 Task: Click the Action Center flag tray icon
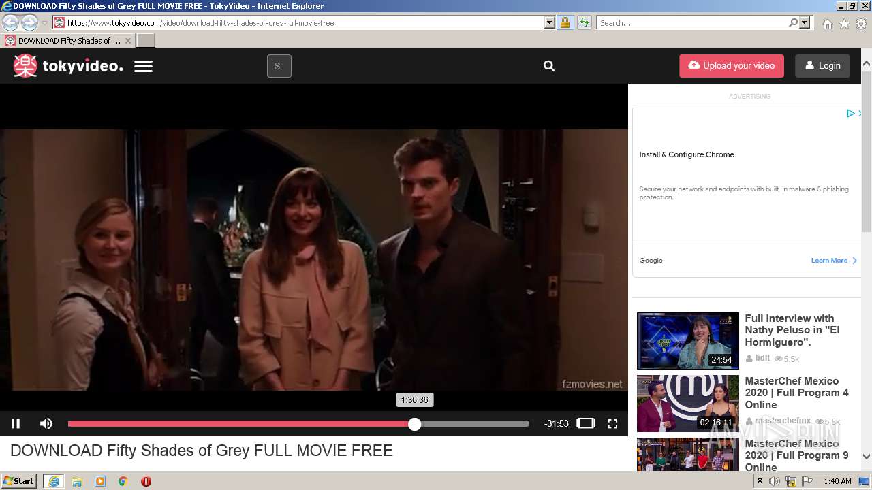coord(807,481)
